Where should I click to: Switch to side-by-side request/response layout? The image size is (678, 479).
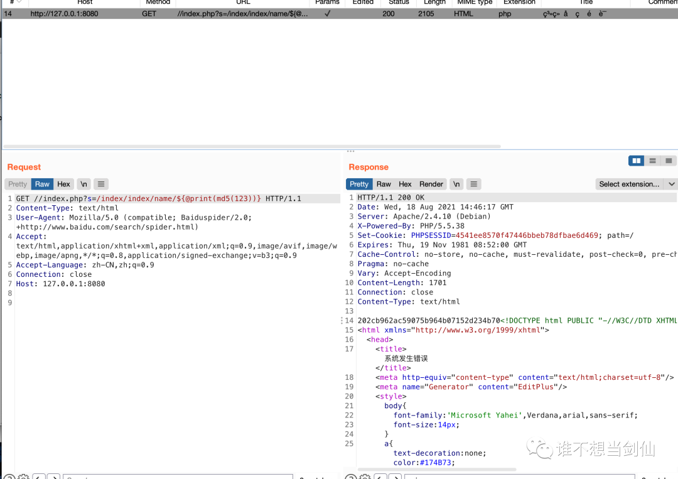click(x=636, y=161)
